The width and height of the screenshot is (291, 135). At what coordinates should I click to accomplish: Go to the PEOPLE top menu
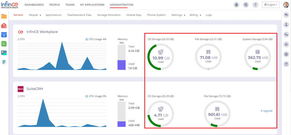[55, 5]
